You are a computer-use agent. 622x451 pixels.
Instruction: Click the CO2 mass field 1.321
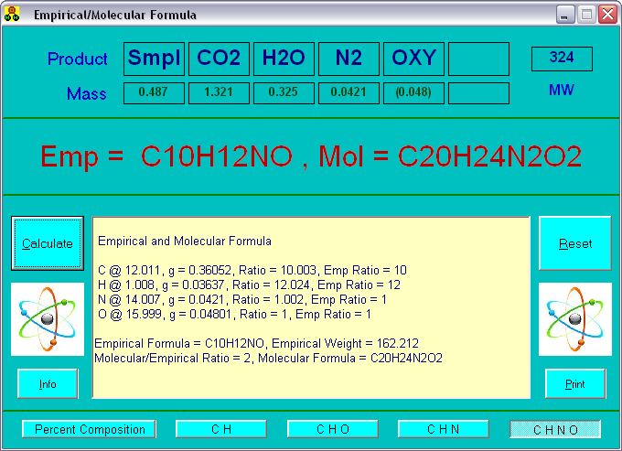(219, 93)
